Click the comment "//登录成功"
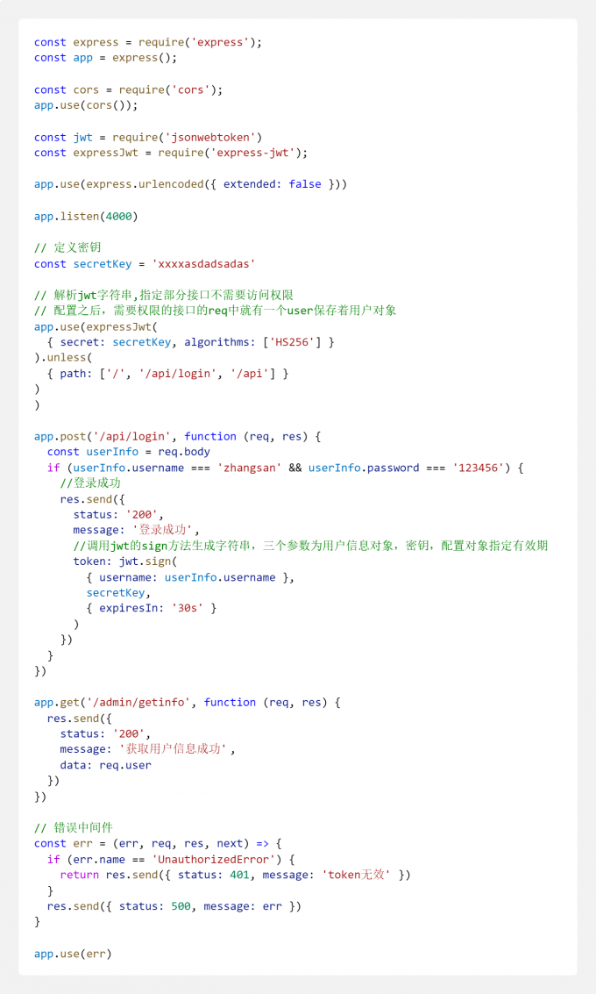596x994 pixels. (x=90, y=483)
